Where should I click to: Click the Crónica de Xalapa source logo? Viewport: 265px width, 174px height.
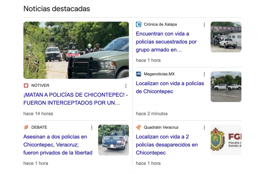139,24
